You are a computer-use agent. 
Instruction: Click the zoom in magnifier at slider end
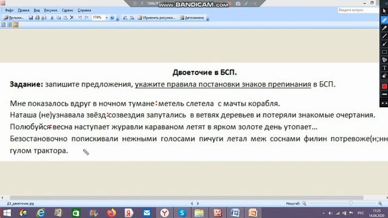380,203
